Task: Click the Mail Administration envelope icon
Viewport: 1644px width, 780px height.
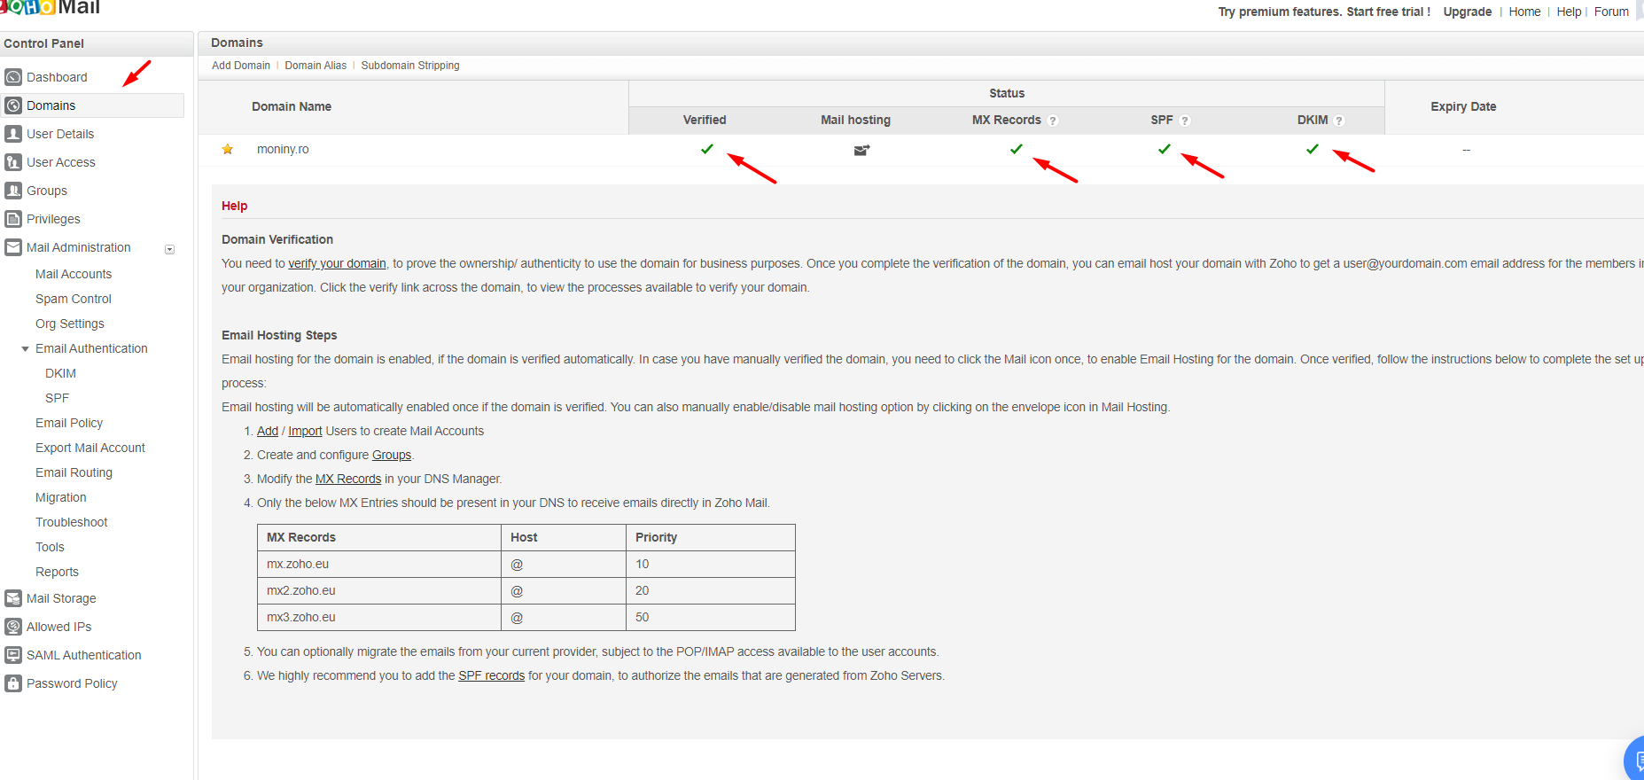Action: click(13, 247)
